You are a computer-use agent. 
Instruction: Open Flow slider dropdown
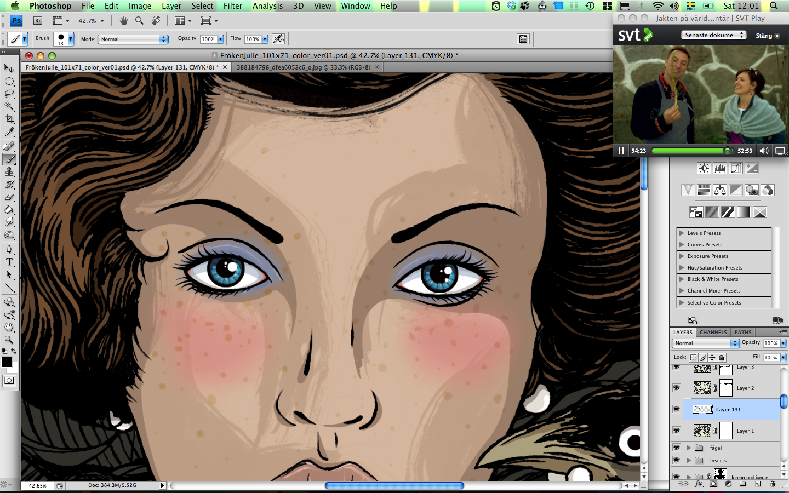click(x=265, y=39)
